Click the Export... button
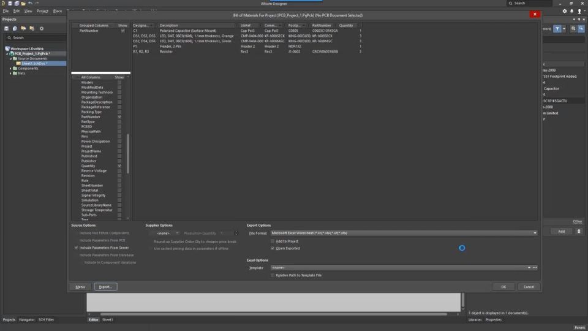The height and width of the screenshot is (331, 588). [x=106, y=287]
